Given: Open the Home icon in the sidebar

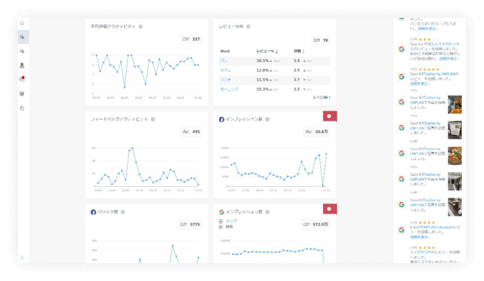Looking at the screenshot, I should 22,23.
